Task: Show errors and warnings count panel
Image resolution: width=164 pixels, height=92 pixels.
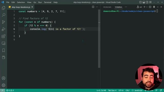Action: 10,90
